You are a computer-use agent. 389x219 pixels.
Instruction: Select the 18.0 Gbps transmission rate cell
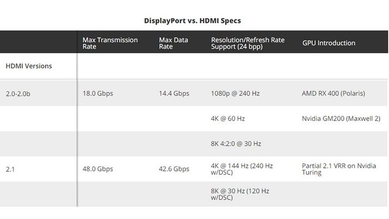(98, 93)
